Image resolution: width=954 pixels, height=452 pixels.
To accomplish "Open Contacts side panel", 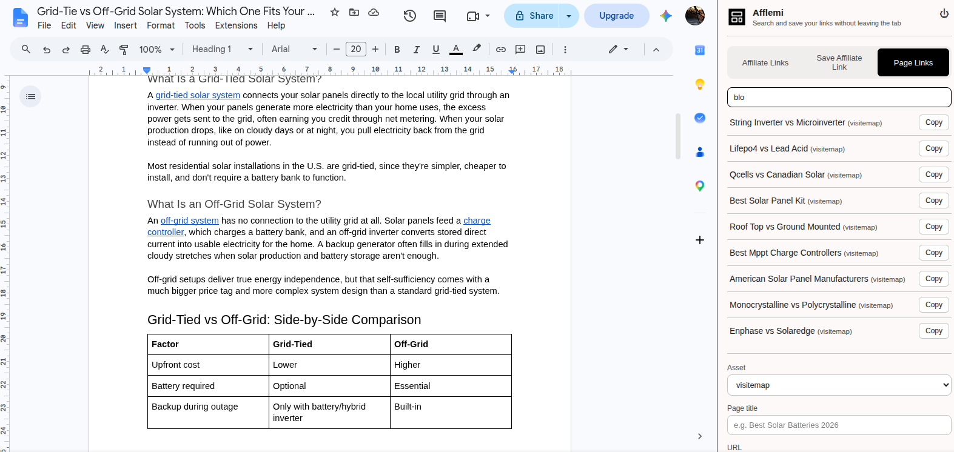I will pos(700,152).
